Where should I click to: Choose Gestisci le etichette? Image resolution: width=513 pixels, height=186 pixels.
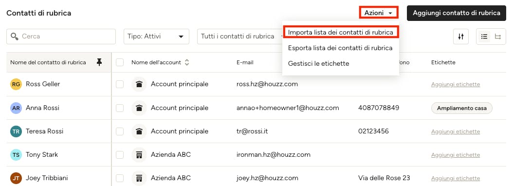(x=319, y=63)
